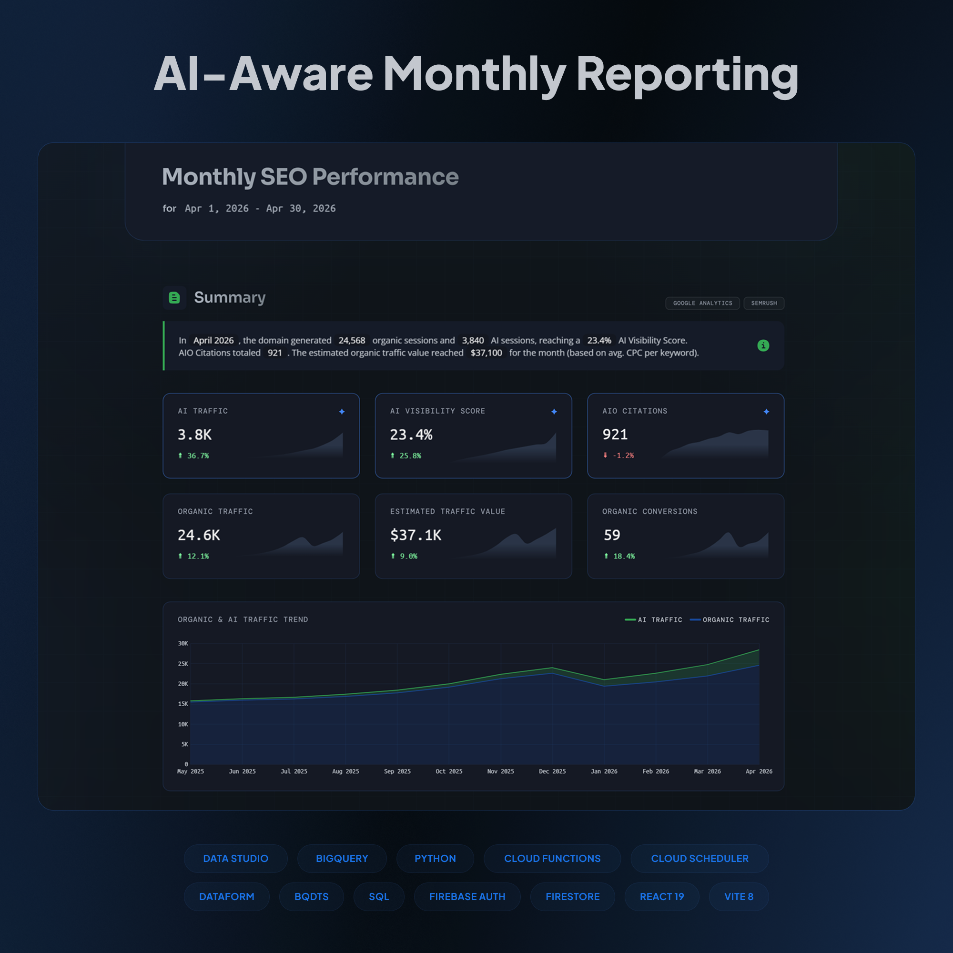953x953 pixels.
Task: Click the Apr 2026 label on chart axis
Action: (759, 771)
